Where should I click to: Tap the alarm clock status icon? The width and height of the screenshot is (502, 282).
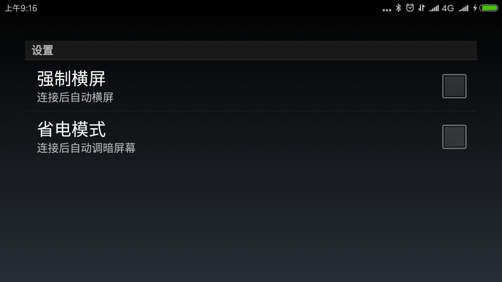[x=410, y=8]
